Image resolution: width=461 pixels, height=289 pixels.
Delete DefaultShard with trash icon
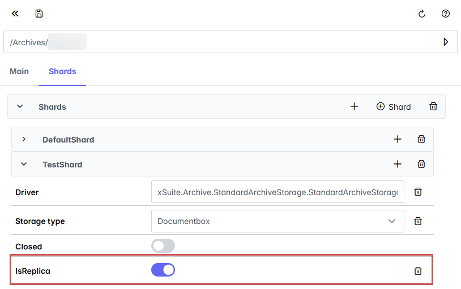421,139
